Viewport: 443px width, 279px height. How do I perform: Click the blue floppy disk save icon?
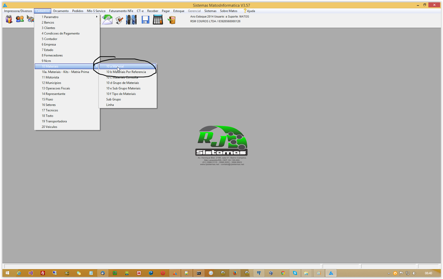(x=145, y=20)
